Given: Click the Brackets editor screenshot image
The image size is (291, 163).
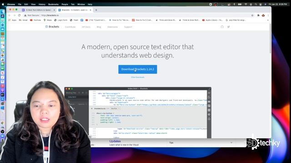Looking at the screenshot, I should pyautogui.click(x=138, y=113).
